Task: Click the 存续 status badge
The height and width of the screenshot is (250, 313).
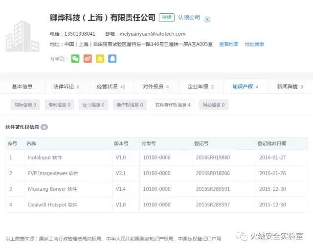Action: pos(167,18)
